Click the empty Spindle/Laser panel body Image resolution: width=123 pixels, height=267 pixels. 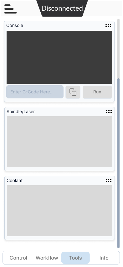tap(59, 142)
